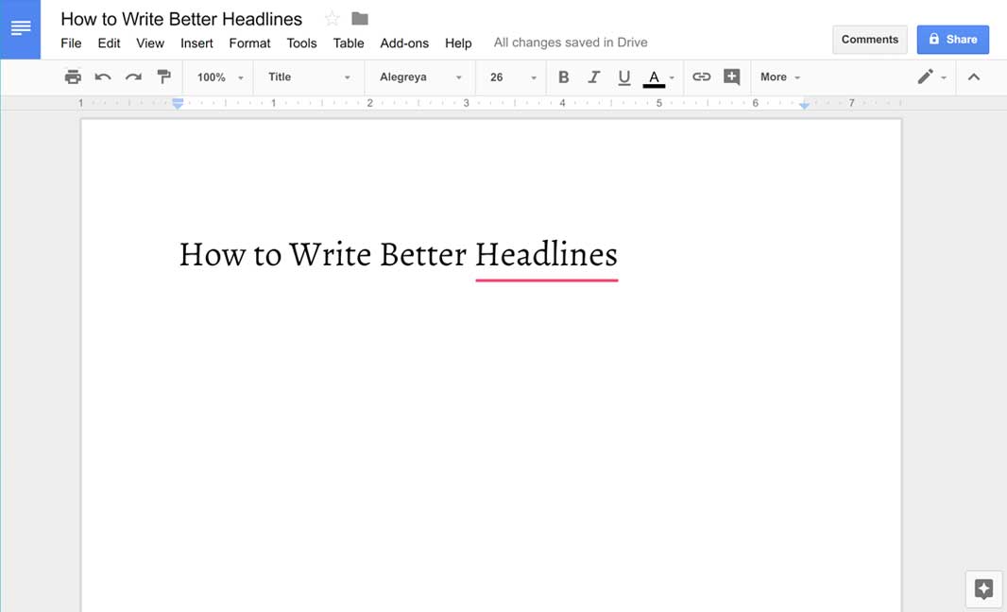Open the Format menu
1007x612 pixels.
tap(249, 42)
